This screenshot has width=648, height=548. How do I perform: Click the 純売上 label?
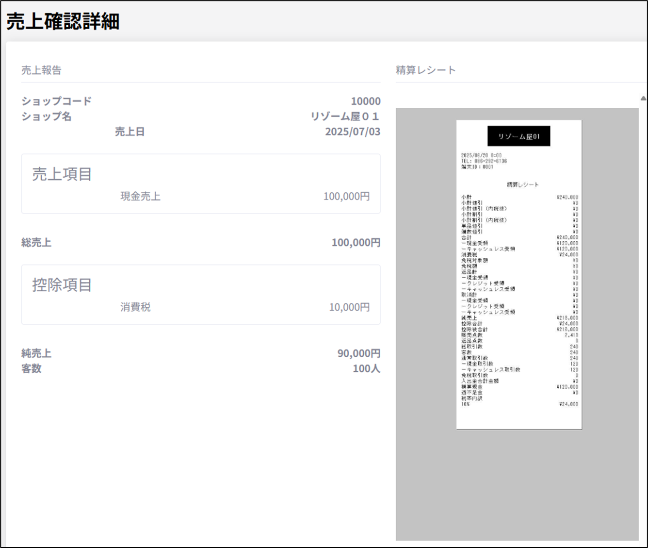point(36,353)
